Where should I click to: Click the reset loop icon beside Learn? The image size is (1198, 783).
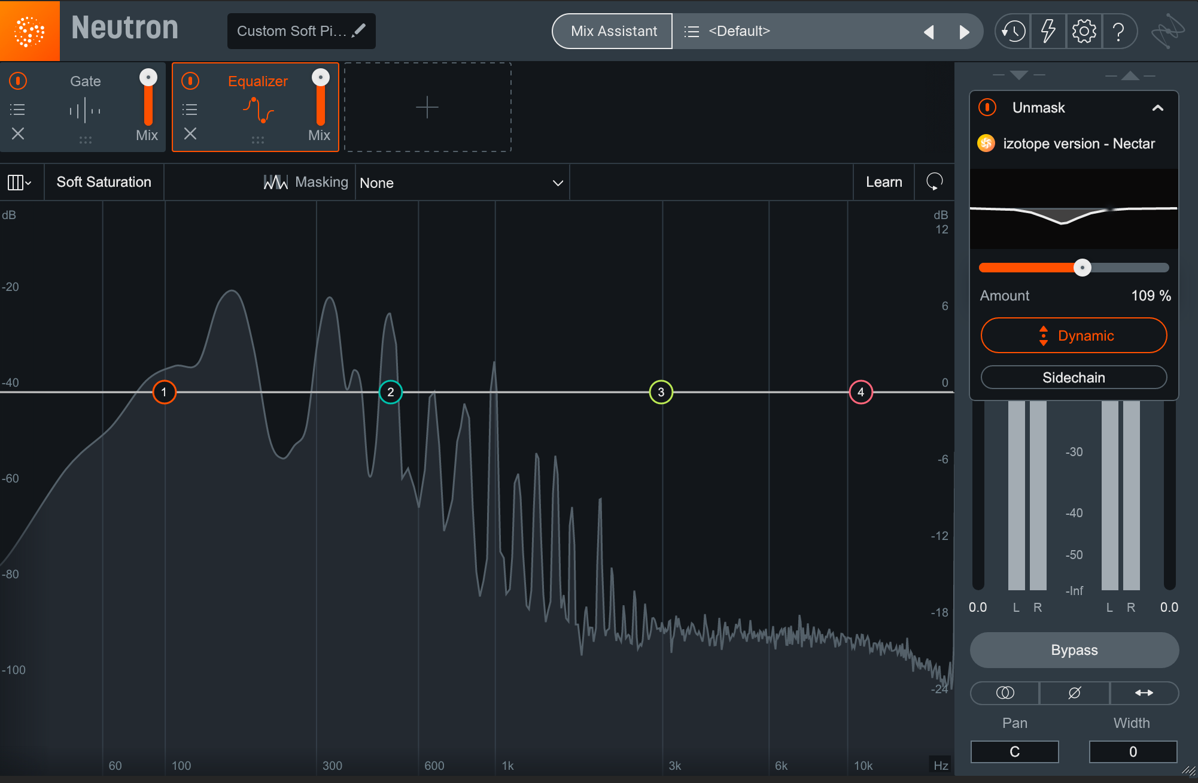click(x=934, y=181)
